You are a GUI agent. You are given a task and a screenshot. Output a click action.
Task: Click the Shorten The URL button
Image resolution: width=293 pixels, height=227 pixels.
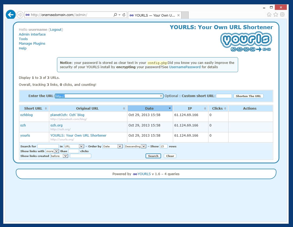[248, 96]
